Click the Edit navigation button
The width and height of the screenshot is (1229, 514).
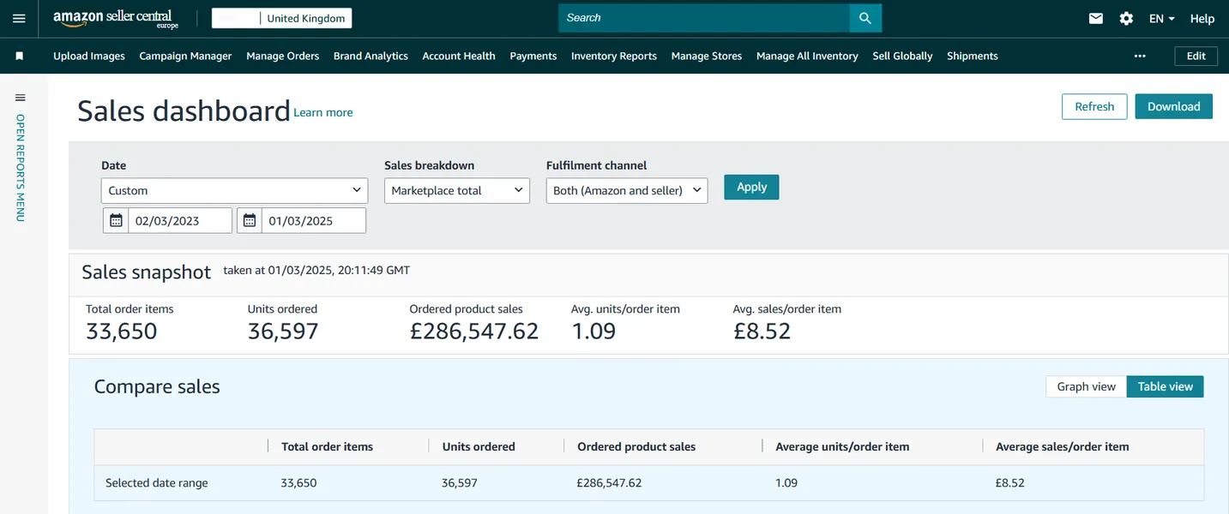pyautogui.click(x=1196, y=56)
